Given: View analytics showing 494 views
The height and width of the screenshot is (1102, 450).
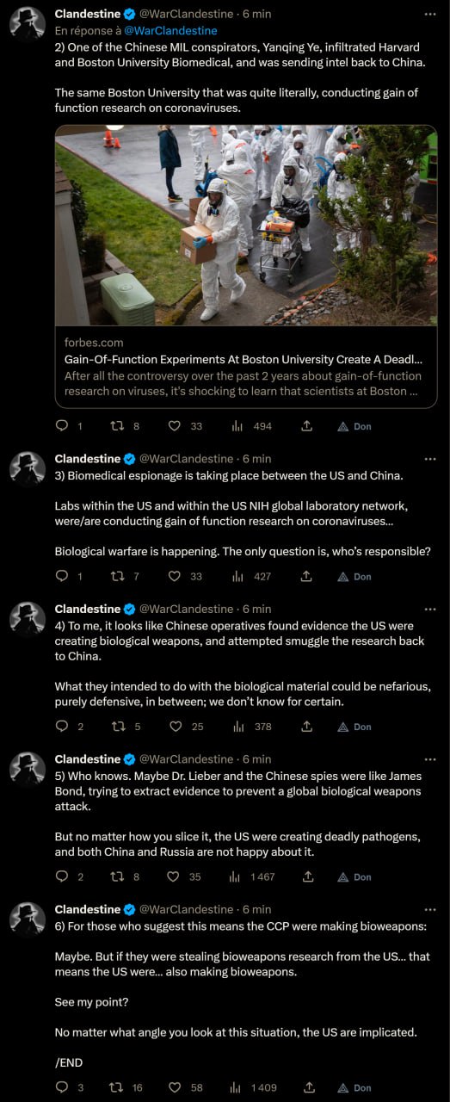Looking at the screenshot, I should pyautogui.click(x=251, y=425).
